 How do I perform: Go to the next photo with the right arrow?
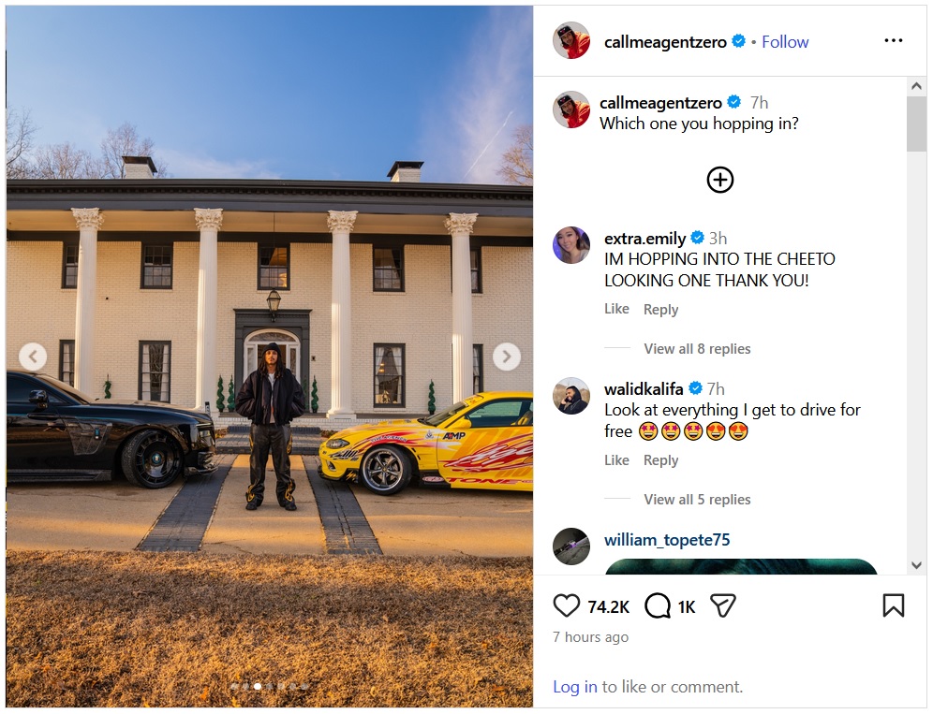507,357
